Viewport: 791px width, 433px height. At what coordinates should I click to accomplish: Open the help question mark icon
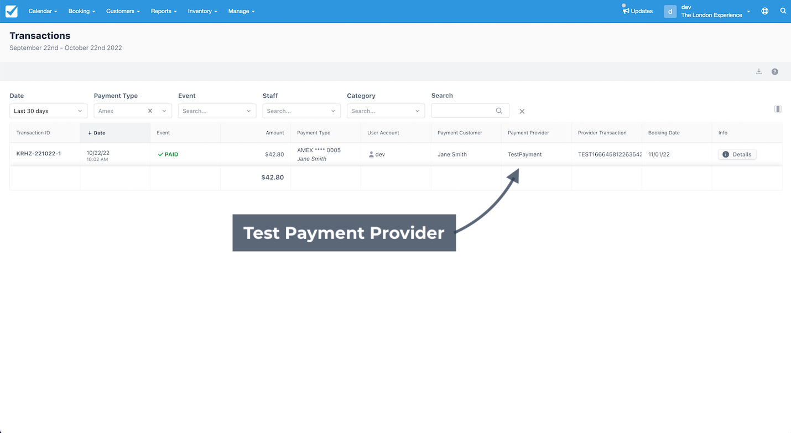[x=775, y=71]
